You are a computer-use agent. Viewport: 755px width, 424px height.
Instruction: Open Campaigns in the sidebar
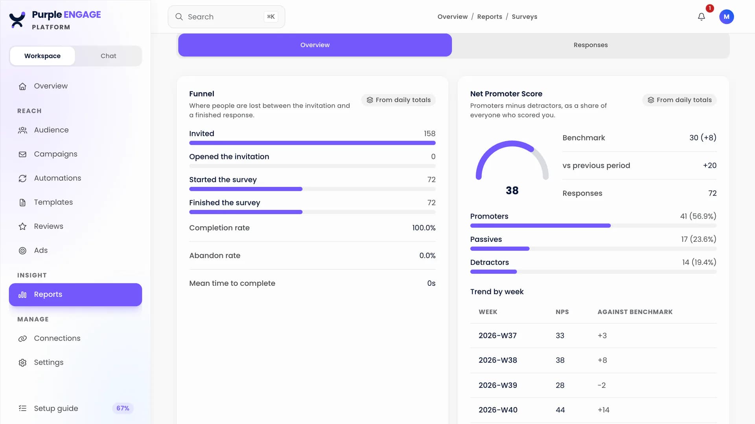tap(75, 154)
